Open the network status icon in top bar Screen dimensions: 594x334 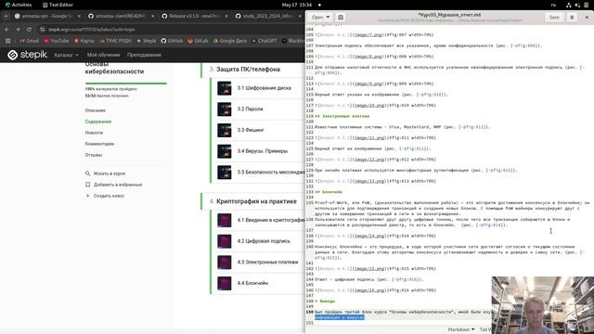569,5
